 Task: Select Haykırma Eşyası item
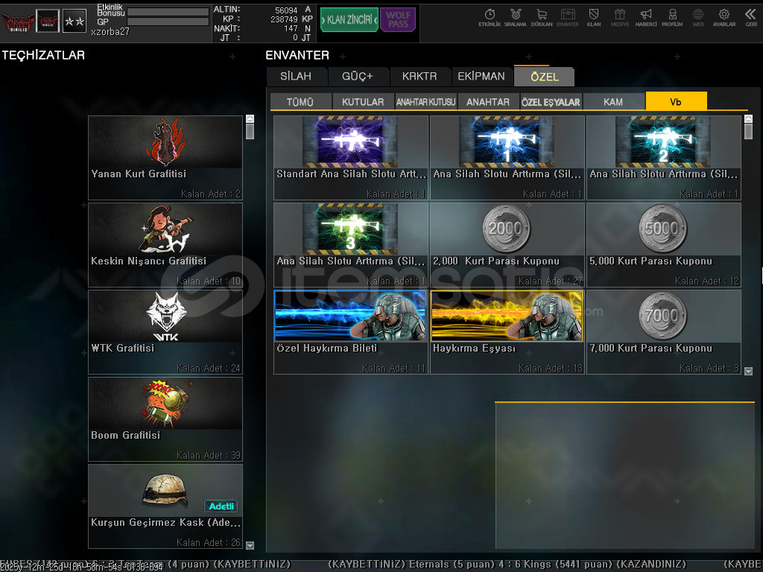(x=507, y=331)
